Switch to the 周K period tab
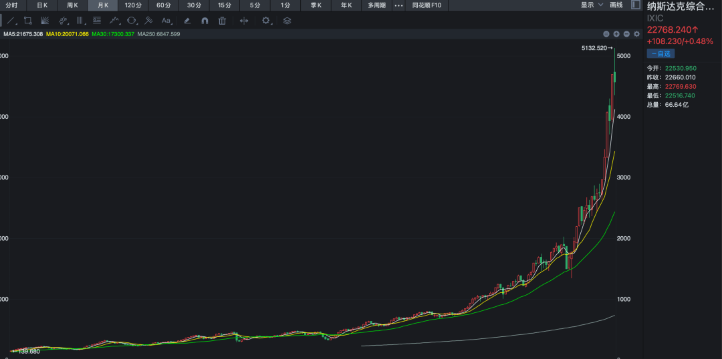The width and height of the screenshot is (722, 359). tap(72, 5)
